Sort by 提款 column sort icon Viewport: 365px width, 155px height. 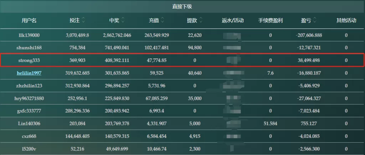tap(201, 21)
